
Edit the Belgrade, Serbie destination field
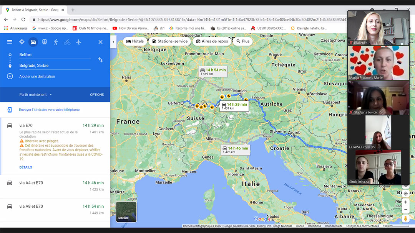[55, 66]
